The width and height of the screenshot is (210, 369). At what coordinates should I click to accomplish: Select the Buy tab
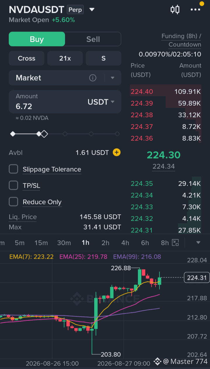point(37,39)
